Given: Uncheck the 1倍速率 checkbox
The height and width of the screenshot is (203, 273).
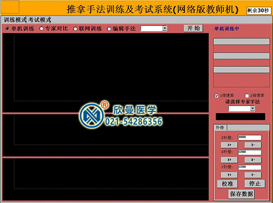Looking at the screenshot, I should (217, 96).
